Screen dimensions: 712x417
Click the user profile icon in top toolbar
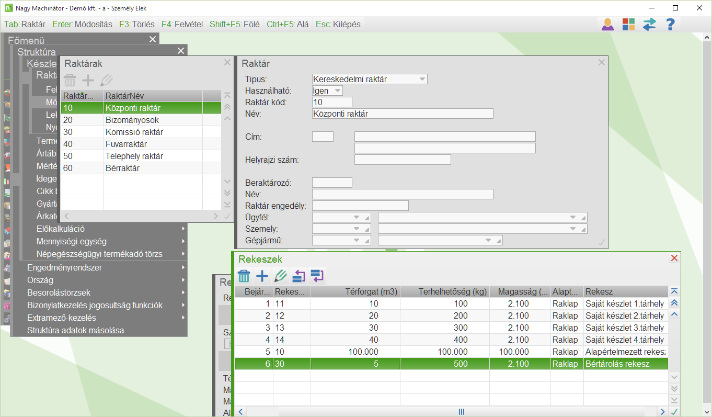607,25
